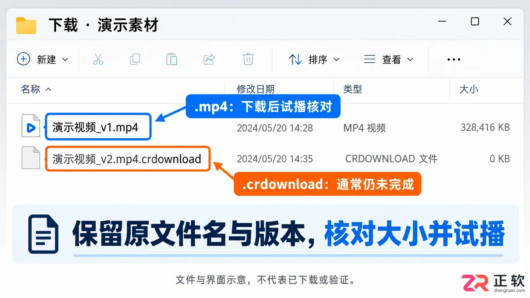Toggle sort direction caret next to 名称
This screenshot has height=298, width=530.
coord(48,89)
